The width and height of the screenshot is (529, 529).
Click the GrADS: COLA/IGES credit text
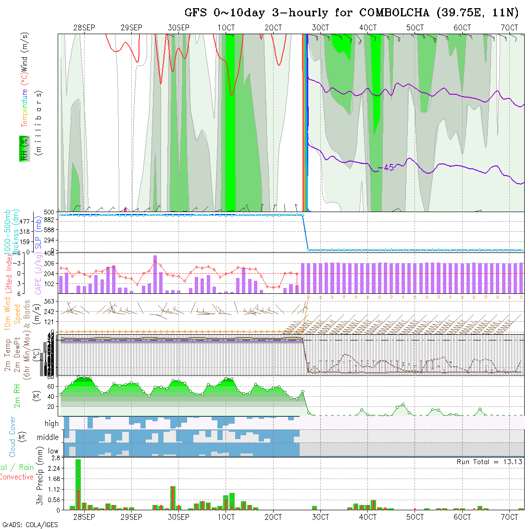coord(30,525)
